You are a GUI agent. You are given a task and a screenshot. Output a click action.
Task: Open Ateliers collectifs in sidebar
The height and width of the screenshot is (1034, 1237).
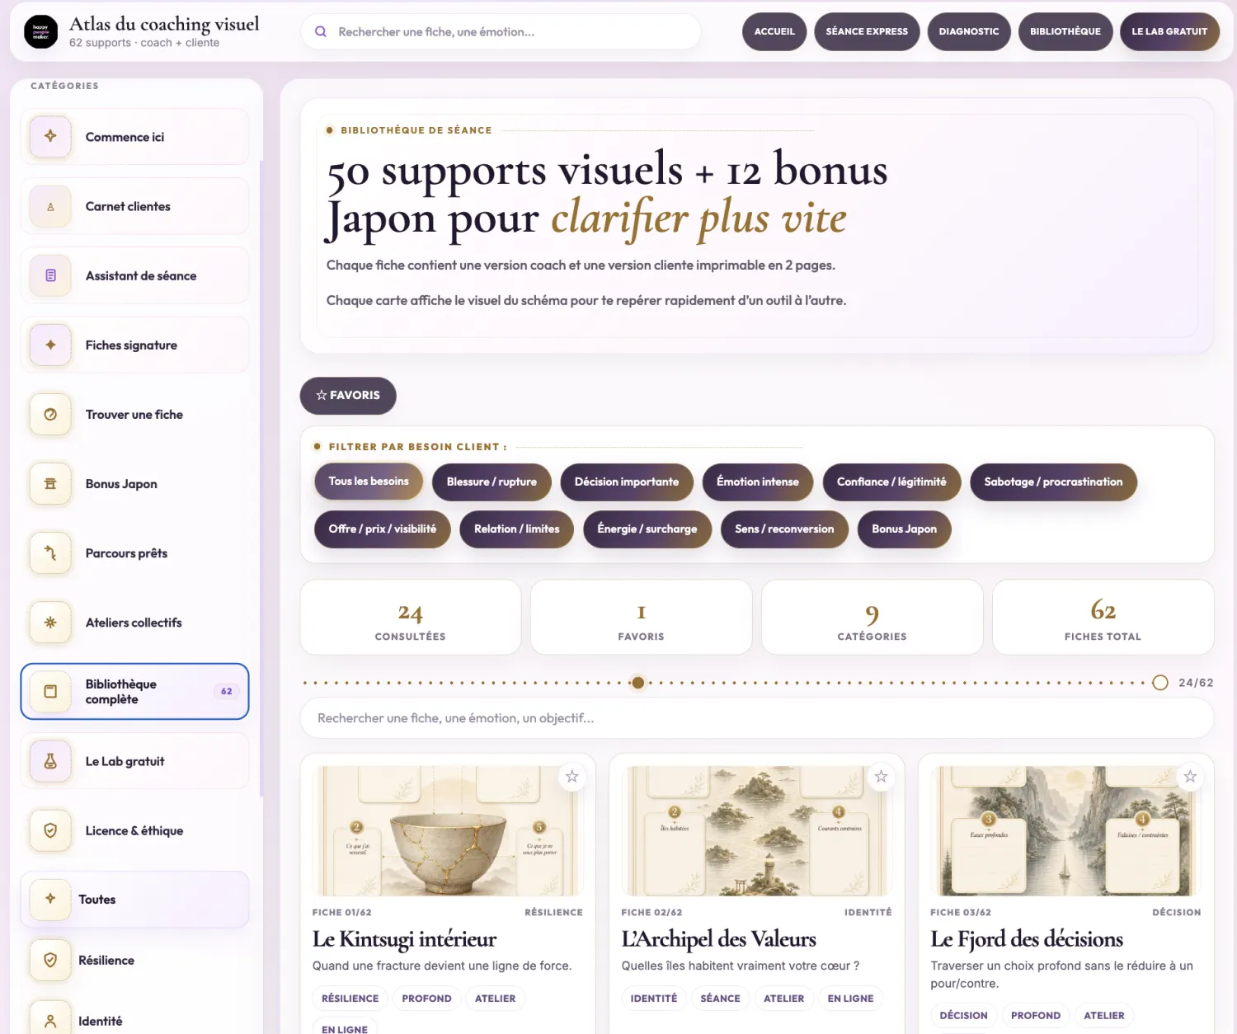pyautogui.click(x=134, y=622)
